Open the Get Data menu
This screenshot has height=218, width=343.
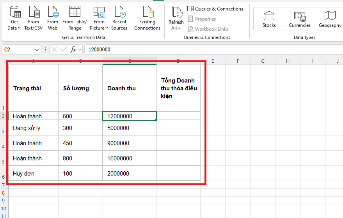(x=14, y=18)
